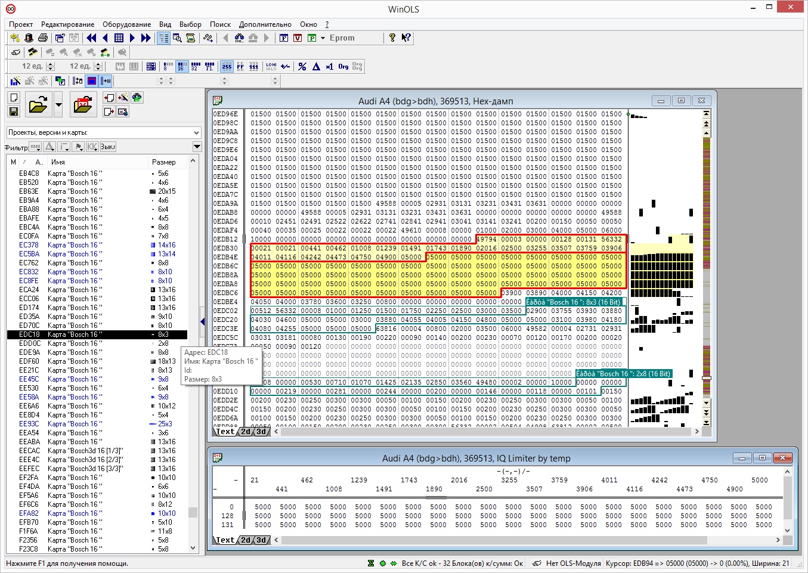The width and height of the screenshot is (808, 573).
Task: Click the scroll document icon in toolbar
Action: coord(190,38)
